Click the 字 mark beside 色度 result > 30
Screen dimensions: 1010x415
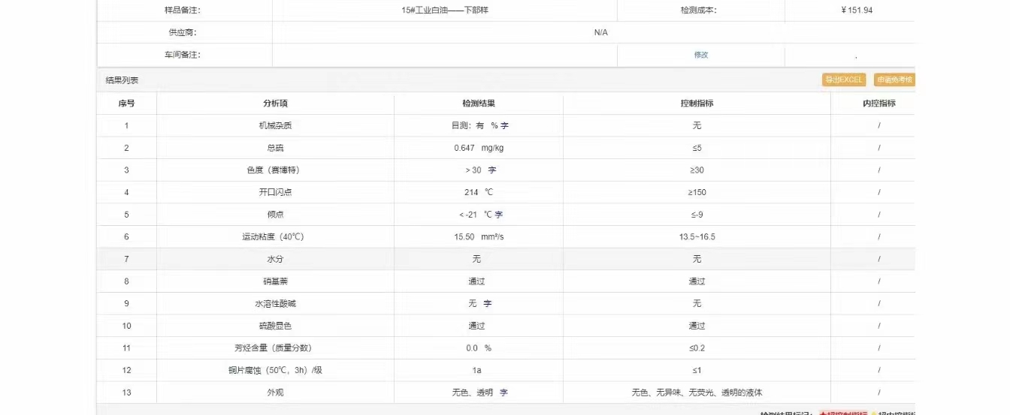492,170
